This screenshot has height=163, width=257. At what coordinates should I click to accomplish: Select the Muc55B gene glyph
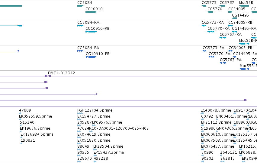tap(244, 6)
